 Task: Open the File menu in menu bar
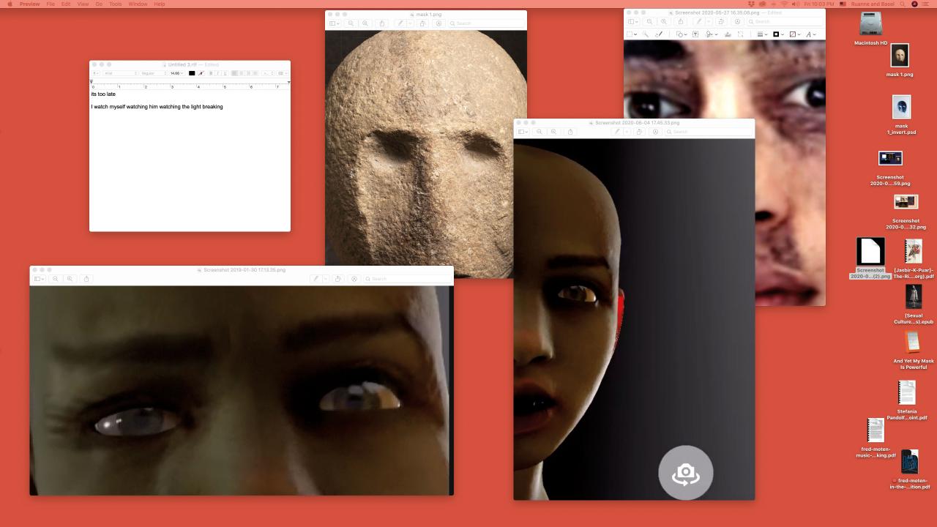tap(51, 4)
